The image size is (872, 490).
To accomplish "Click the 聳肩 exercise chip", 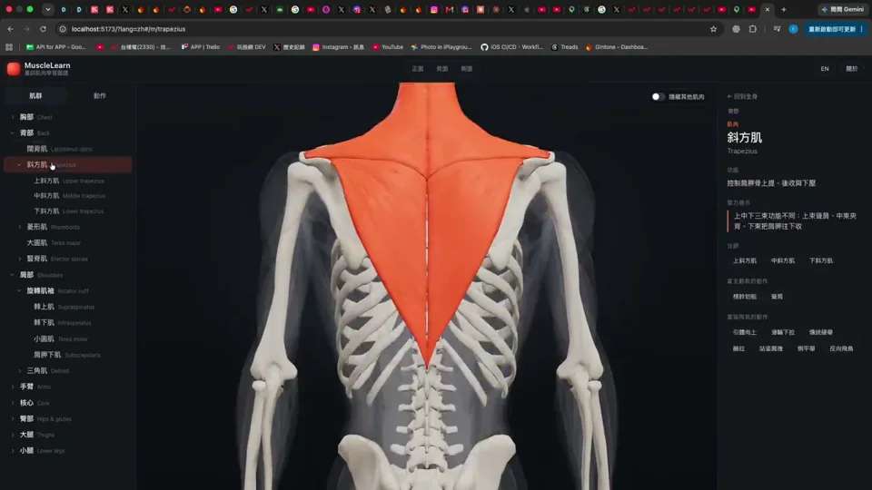I will pos(777,297).
